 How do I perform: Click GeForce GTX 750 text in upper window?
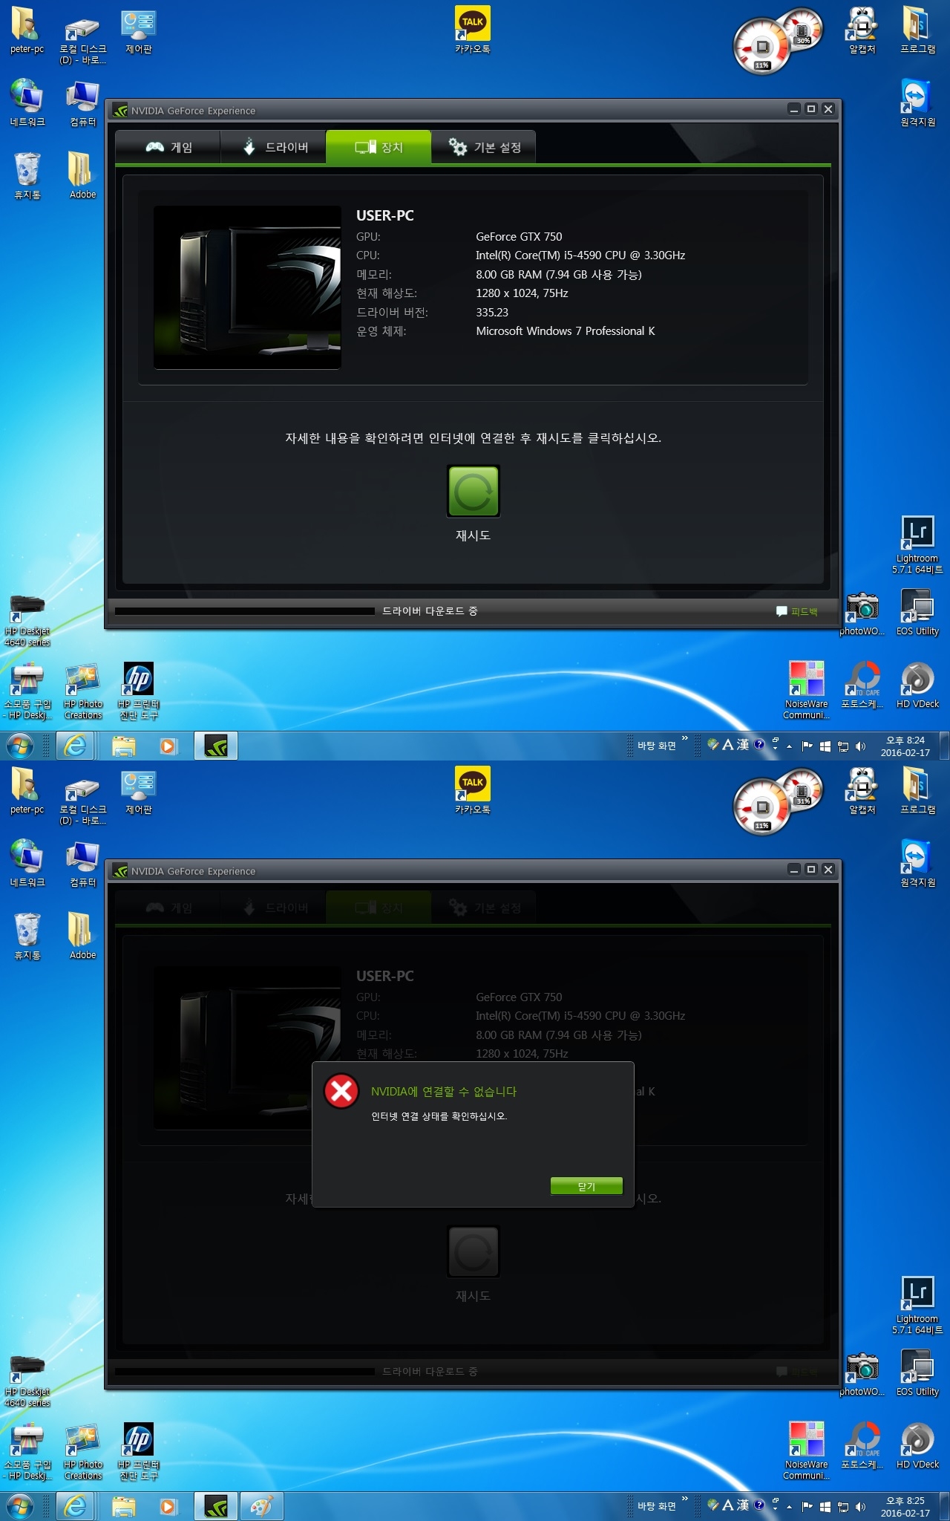[520, 237]
